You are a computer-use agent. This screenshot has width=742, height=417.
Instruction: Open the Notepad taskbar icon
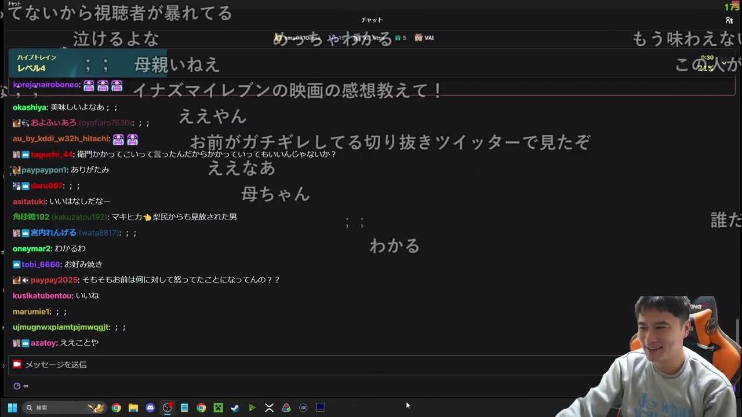[184, 408]
